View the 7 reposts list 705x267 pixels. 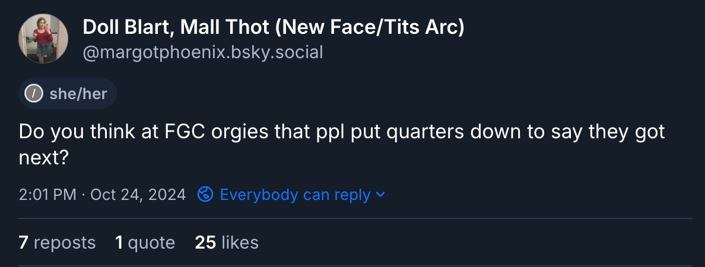point(57,242)
